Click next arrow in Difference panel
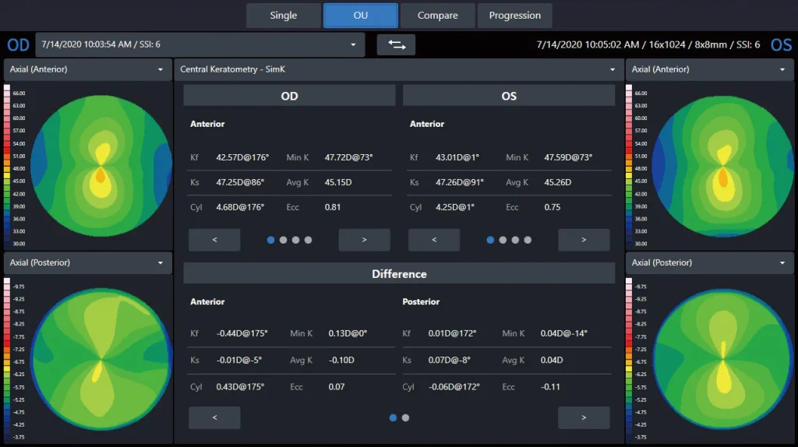 click(584, 417)
